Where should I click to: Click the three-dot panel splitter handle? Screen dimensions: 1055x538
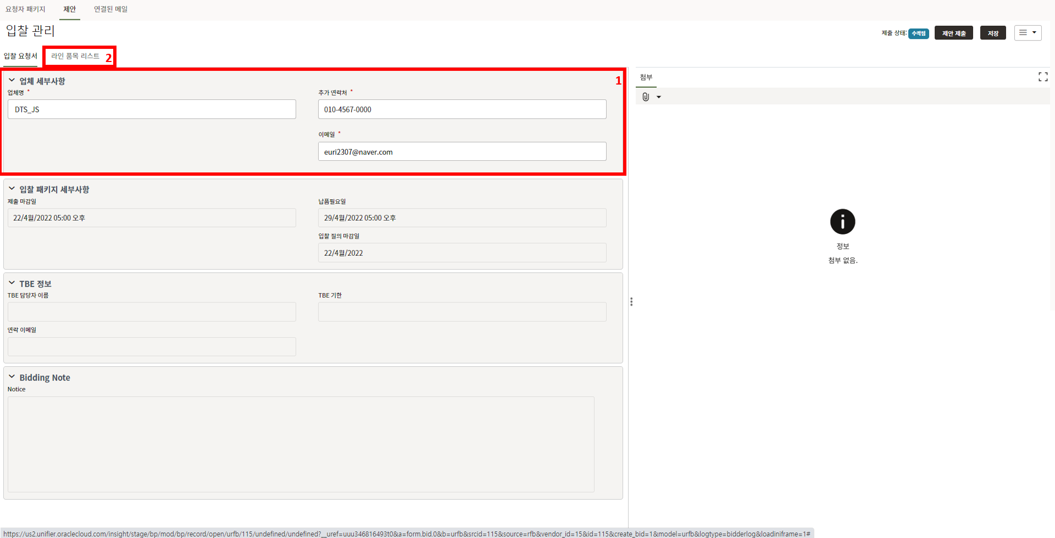pos(631,302)
